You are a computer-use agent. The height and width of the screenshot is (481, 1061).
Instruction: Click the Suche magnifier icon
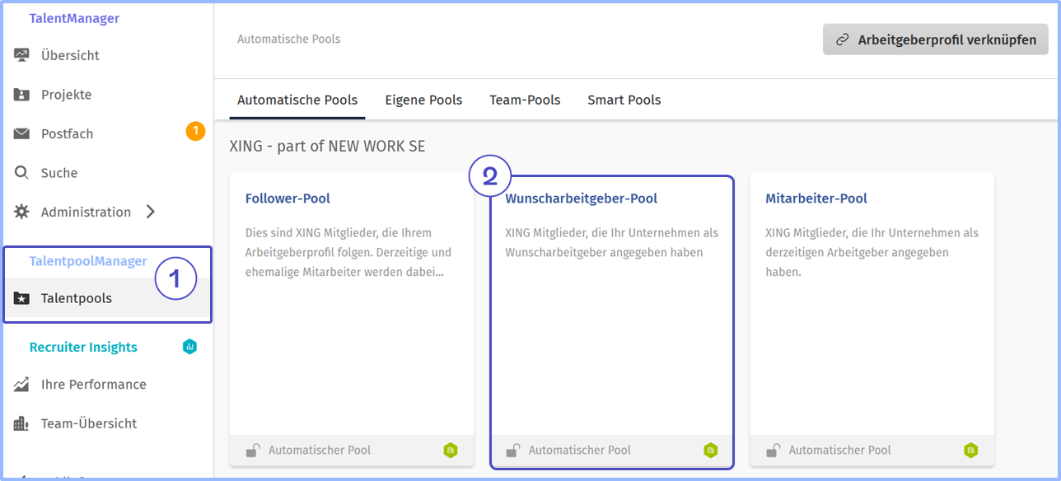(21, 173)
